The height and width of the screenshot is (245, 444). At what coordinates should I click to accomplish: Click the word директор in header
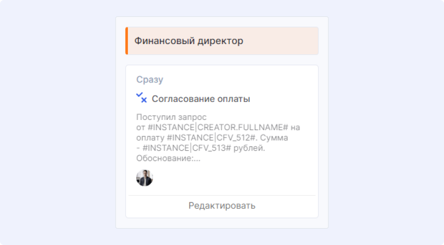point(220,41)
